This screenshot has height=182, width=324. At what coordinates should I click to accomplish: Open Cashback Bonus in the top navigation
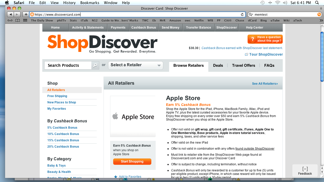[x=144, y=28]
